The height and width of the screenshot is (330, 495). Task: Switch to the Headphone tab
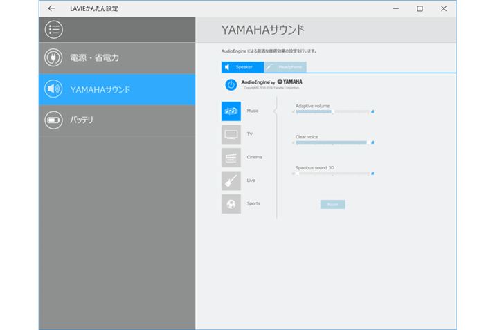coord(285,67)
